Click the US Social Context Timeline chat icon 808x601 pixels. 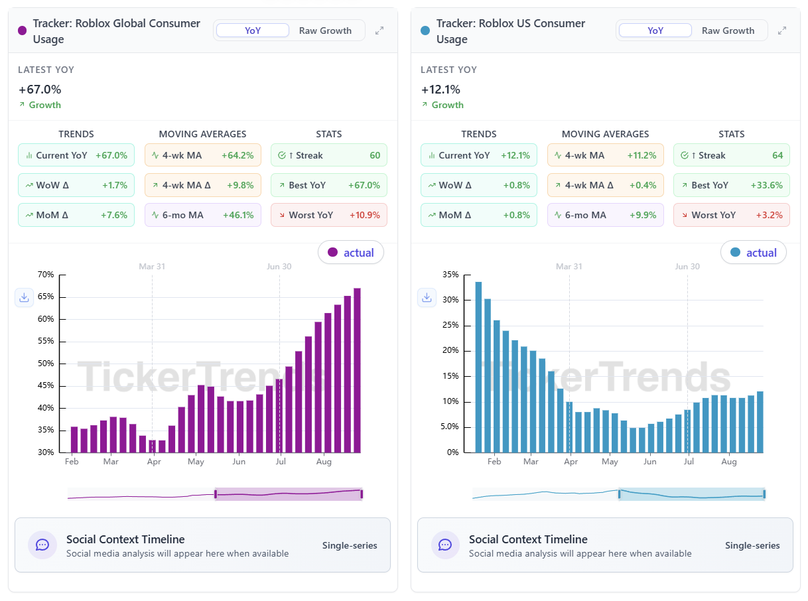point(445,545)
